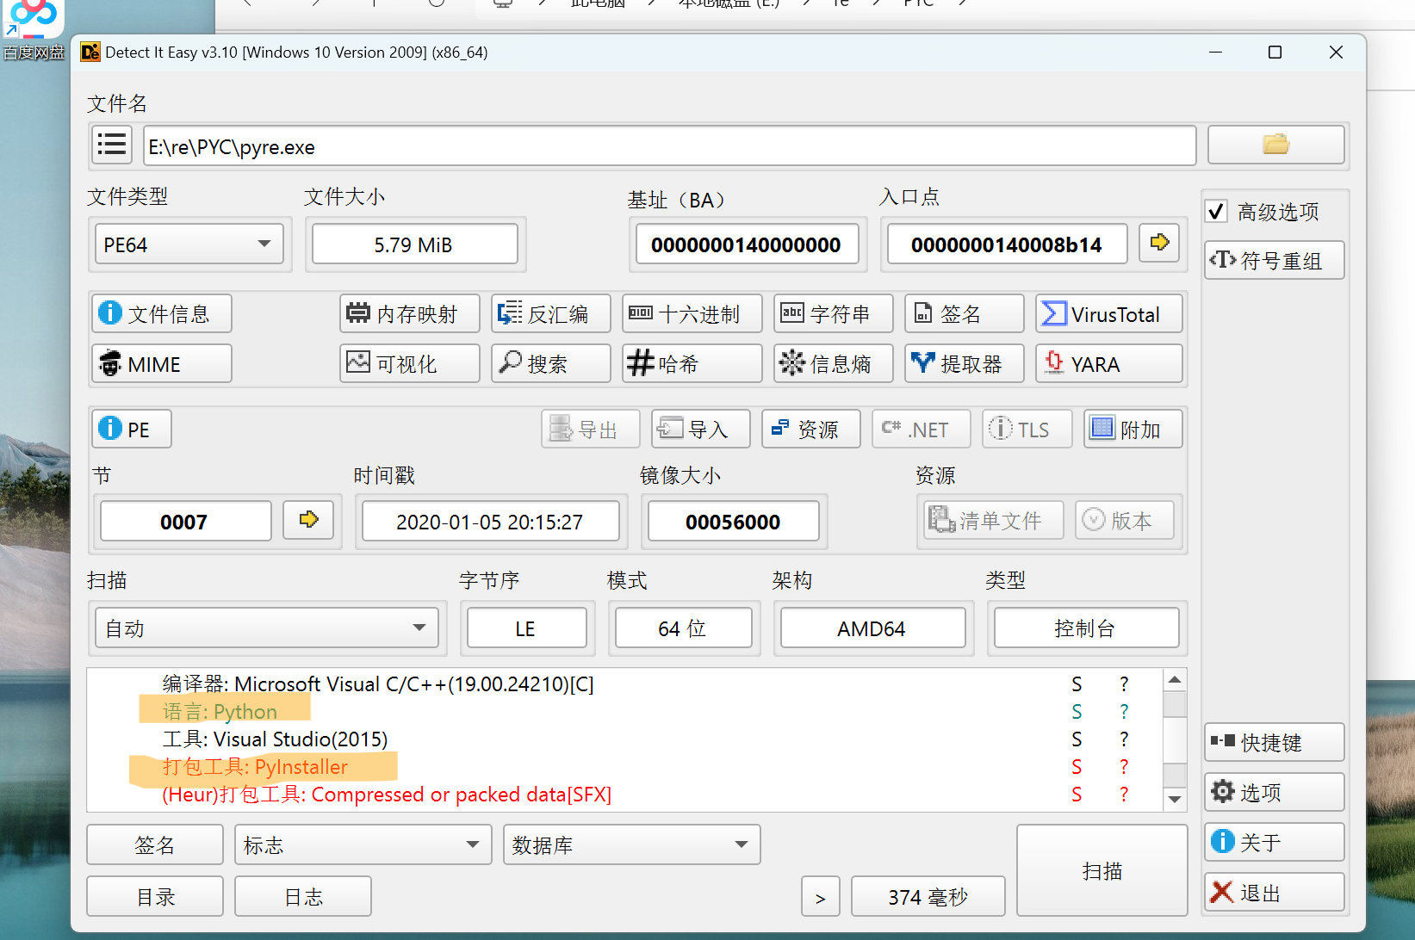Image resolution: width=1415 pixels, height=940 pixels.
Task: Expand the 扫描 自动 scan mode dropdown
Action: click(x=267, y=628)
